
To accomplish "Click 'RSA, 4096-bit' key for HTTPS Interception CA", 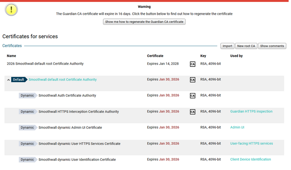I will coord(211,111).
